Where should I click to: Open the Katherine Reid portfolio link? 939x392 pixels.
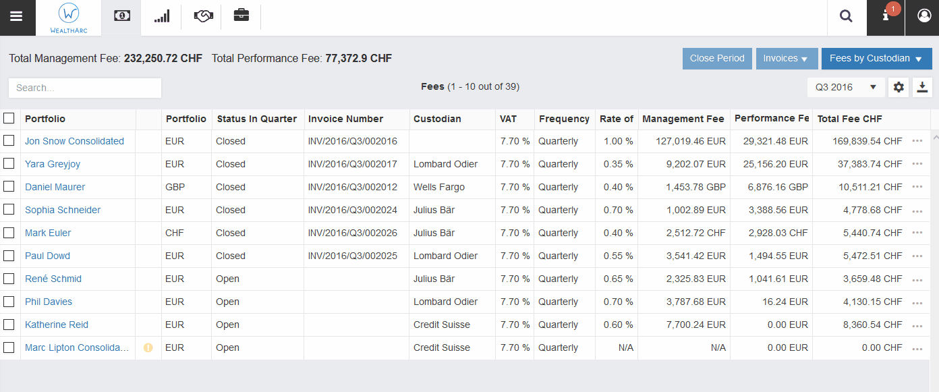pos(57,325)
